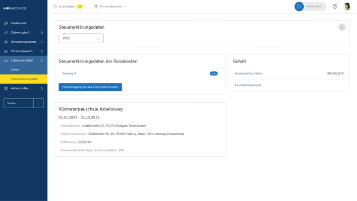Click the Firmenübersicht building icon

(96, 6)
